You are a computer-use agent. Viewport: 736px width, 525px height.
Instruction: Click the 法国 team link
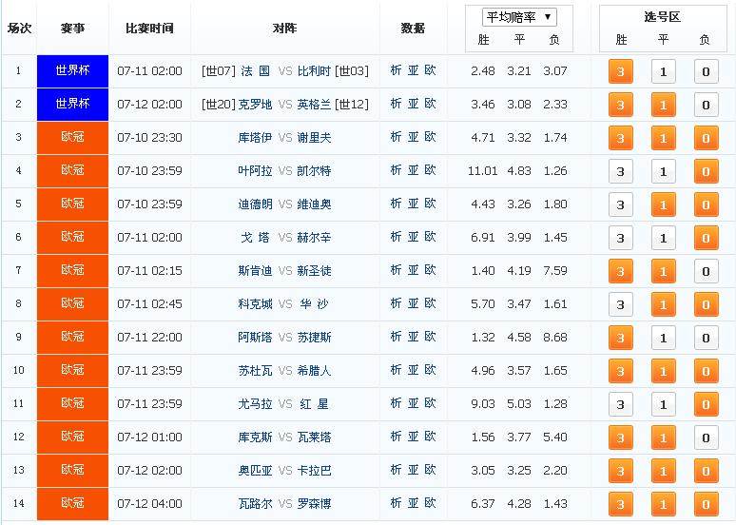point(256,71)
